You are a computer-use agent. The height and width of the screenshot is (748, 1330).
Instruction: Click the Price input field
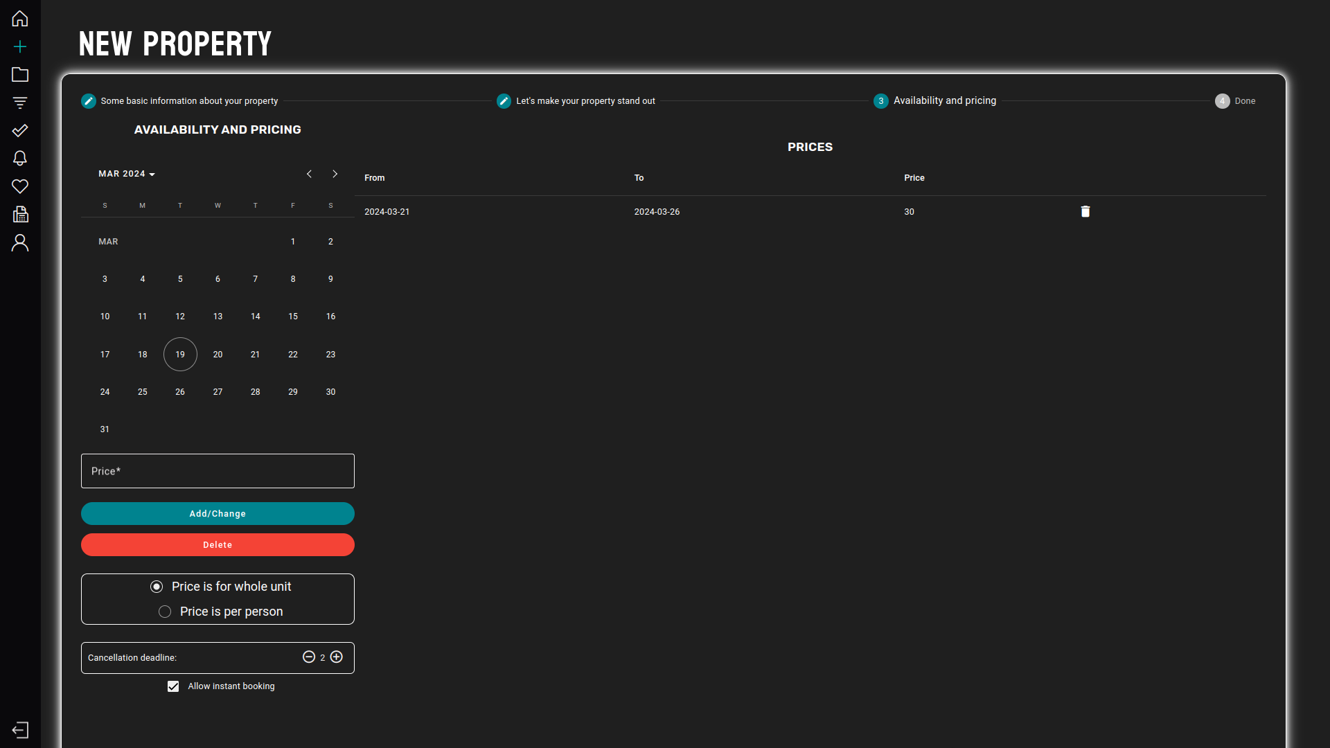[218, 471]
